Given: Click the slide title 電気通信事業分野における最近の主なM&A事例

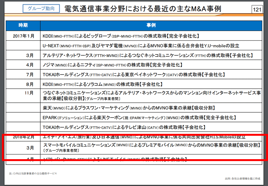Looking at the screenshot, I should (x=143, y=9).
